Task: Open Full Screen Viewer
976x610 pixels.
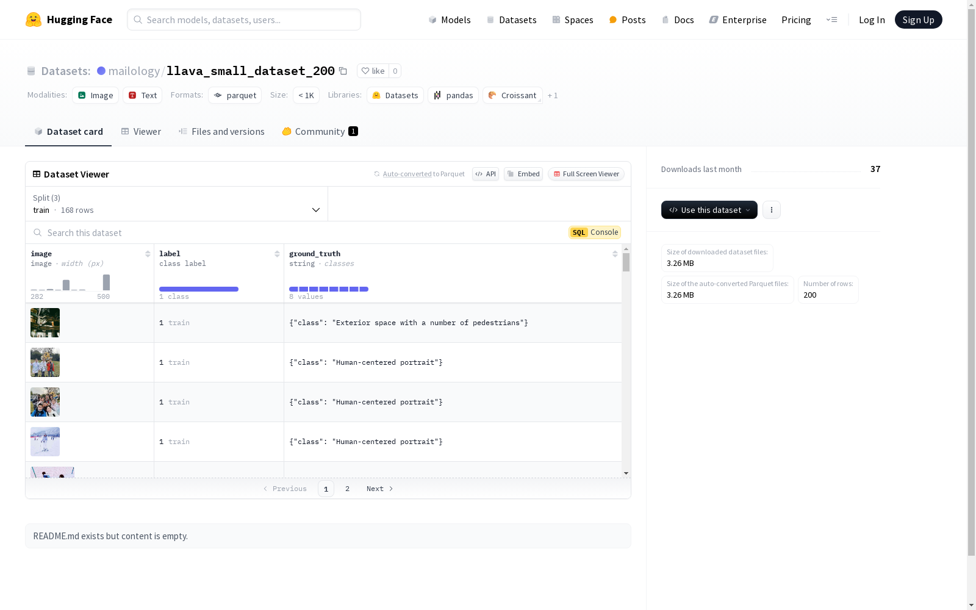Action: (x=586, y=174)
